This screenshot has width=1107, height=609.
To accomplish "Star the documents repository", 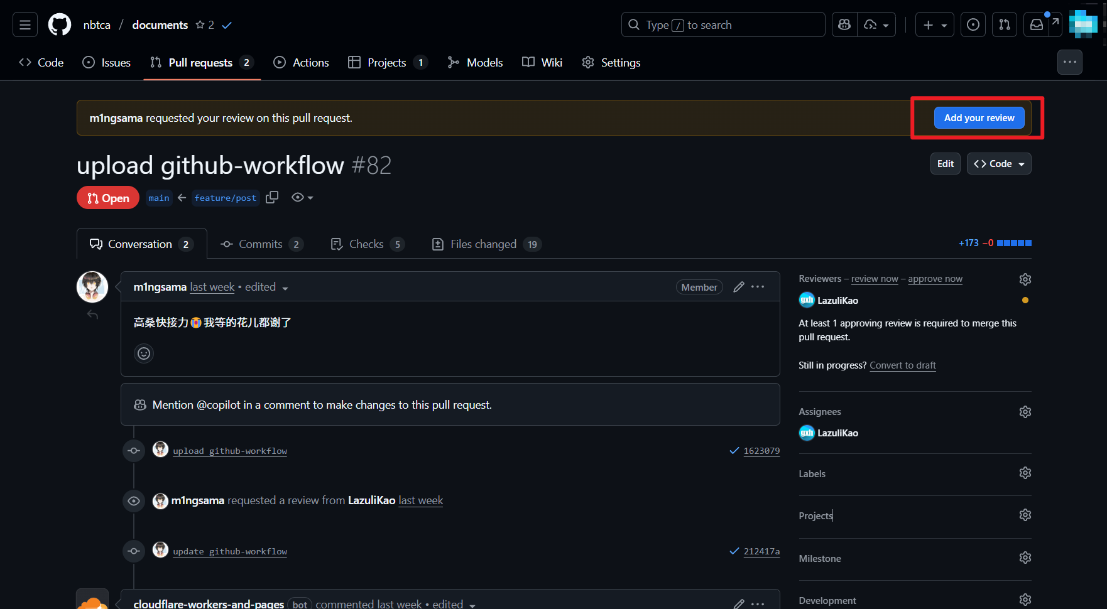I will [x=200, y=25].
